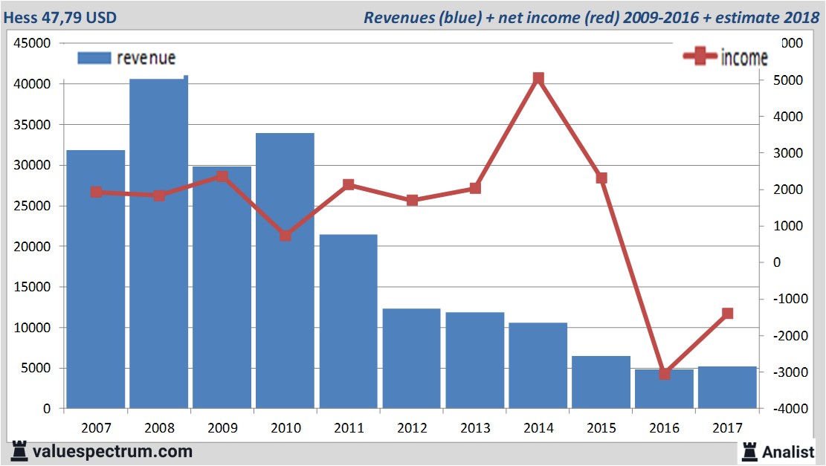826x466 pixels.
Task: Click the 2009 x-axis year label
Action: [x=222, y=428]
